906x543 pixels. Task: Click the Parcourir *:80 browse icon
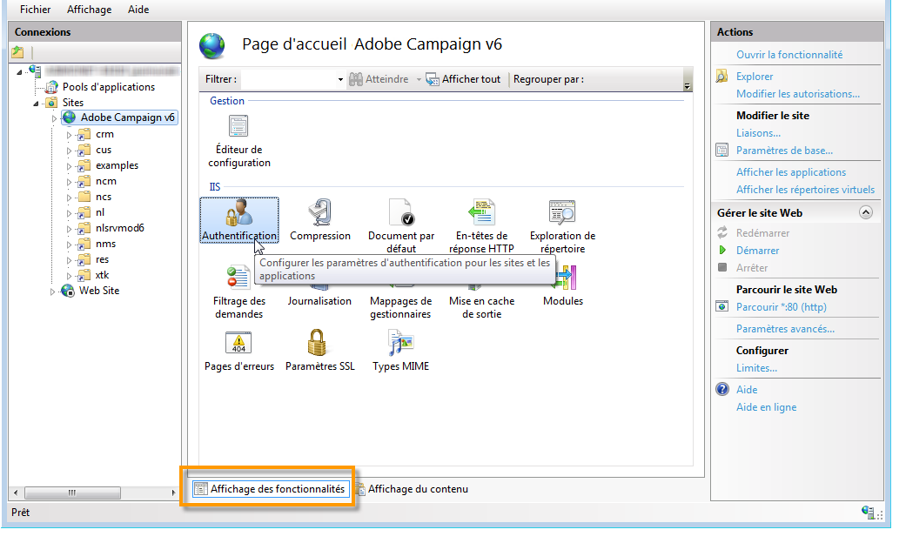tap(721, 306)
